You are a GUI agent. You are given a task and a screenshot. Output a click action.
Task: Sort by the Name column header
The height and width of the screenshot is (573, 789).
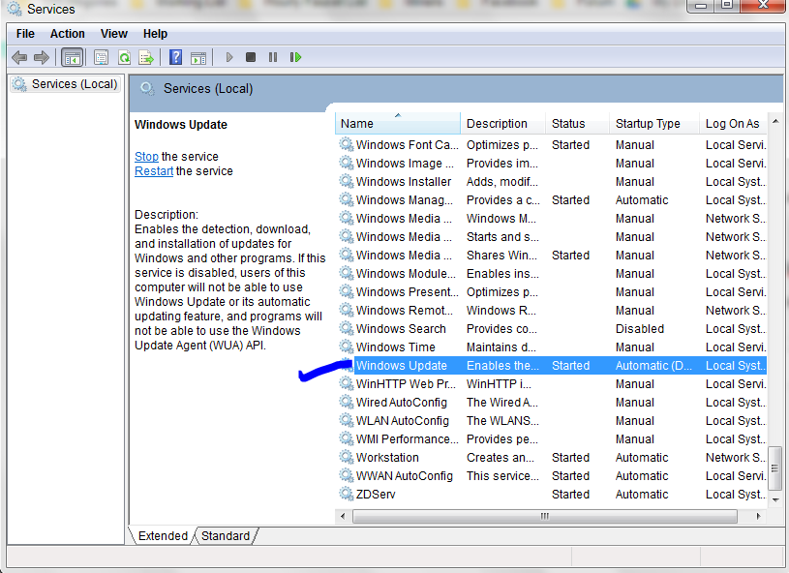(x=398, y=123)
